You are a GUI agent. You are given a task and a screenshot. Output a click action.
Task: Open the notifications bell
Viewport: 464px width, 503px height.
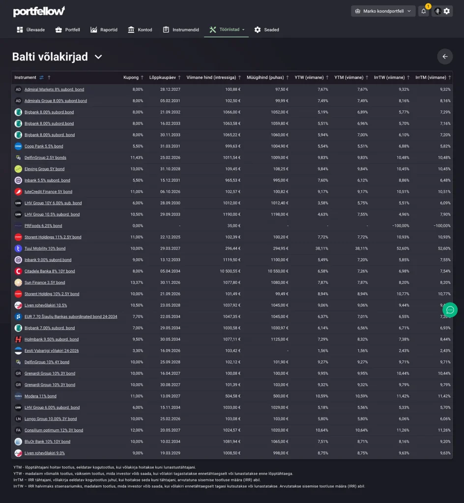[x=424, y=11]
